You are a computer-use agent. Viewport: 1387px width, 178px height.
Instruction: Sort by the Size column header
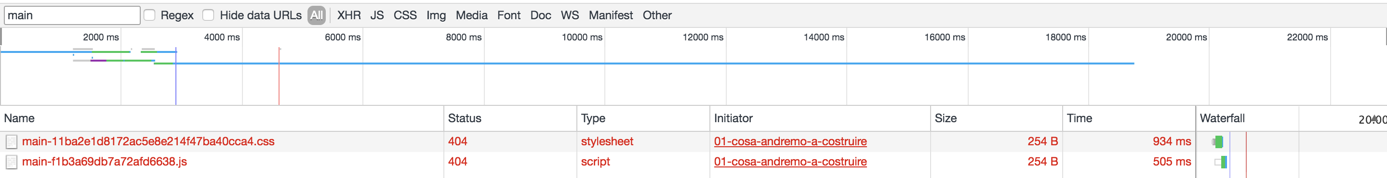(x=946, y=118)
